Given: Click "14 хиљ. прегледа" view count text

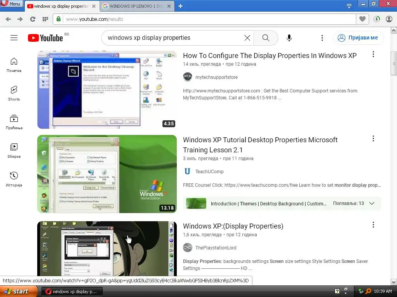Looking at the screenshot, I should (202, 64).
